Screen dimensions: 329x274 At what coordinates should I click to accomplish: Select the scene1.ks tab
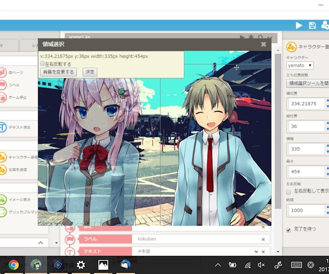coord(80,37)
